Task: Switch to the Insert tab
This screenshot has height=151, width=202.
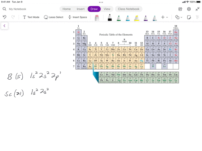Action: [80, 9]
